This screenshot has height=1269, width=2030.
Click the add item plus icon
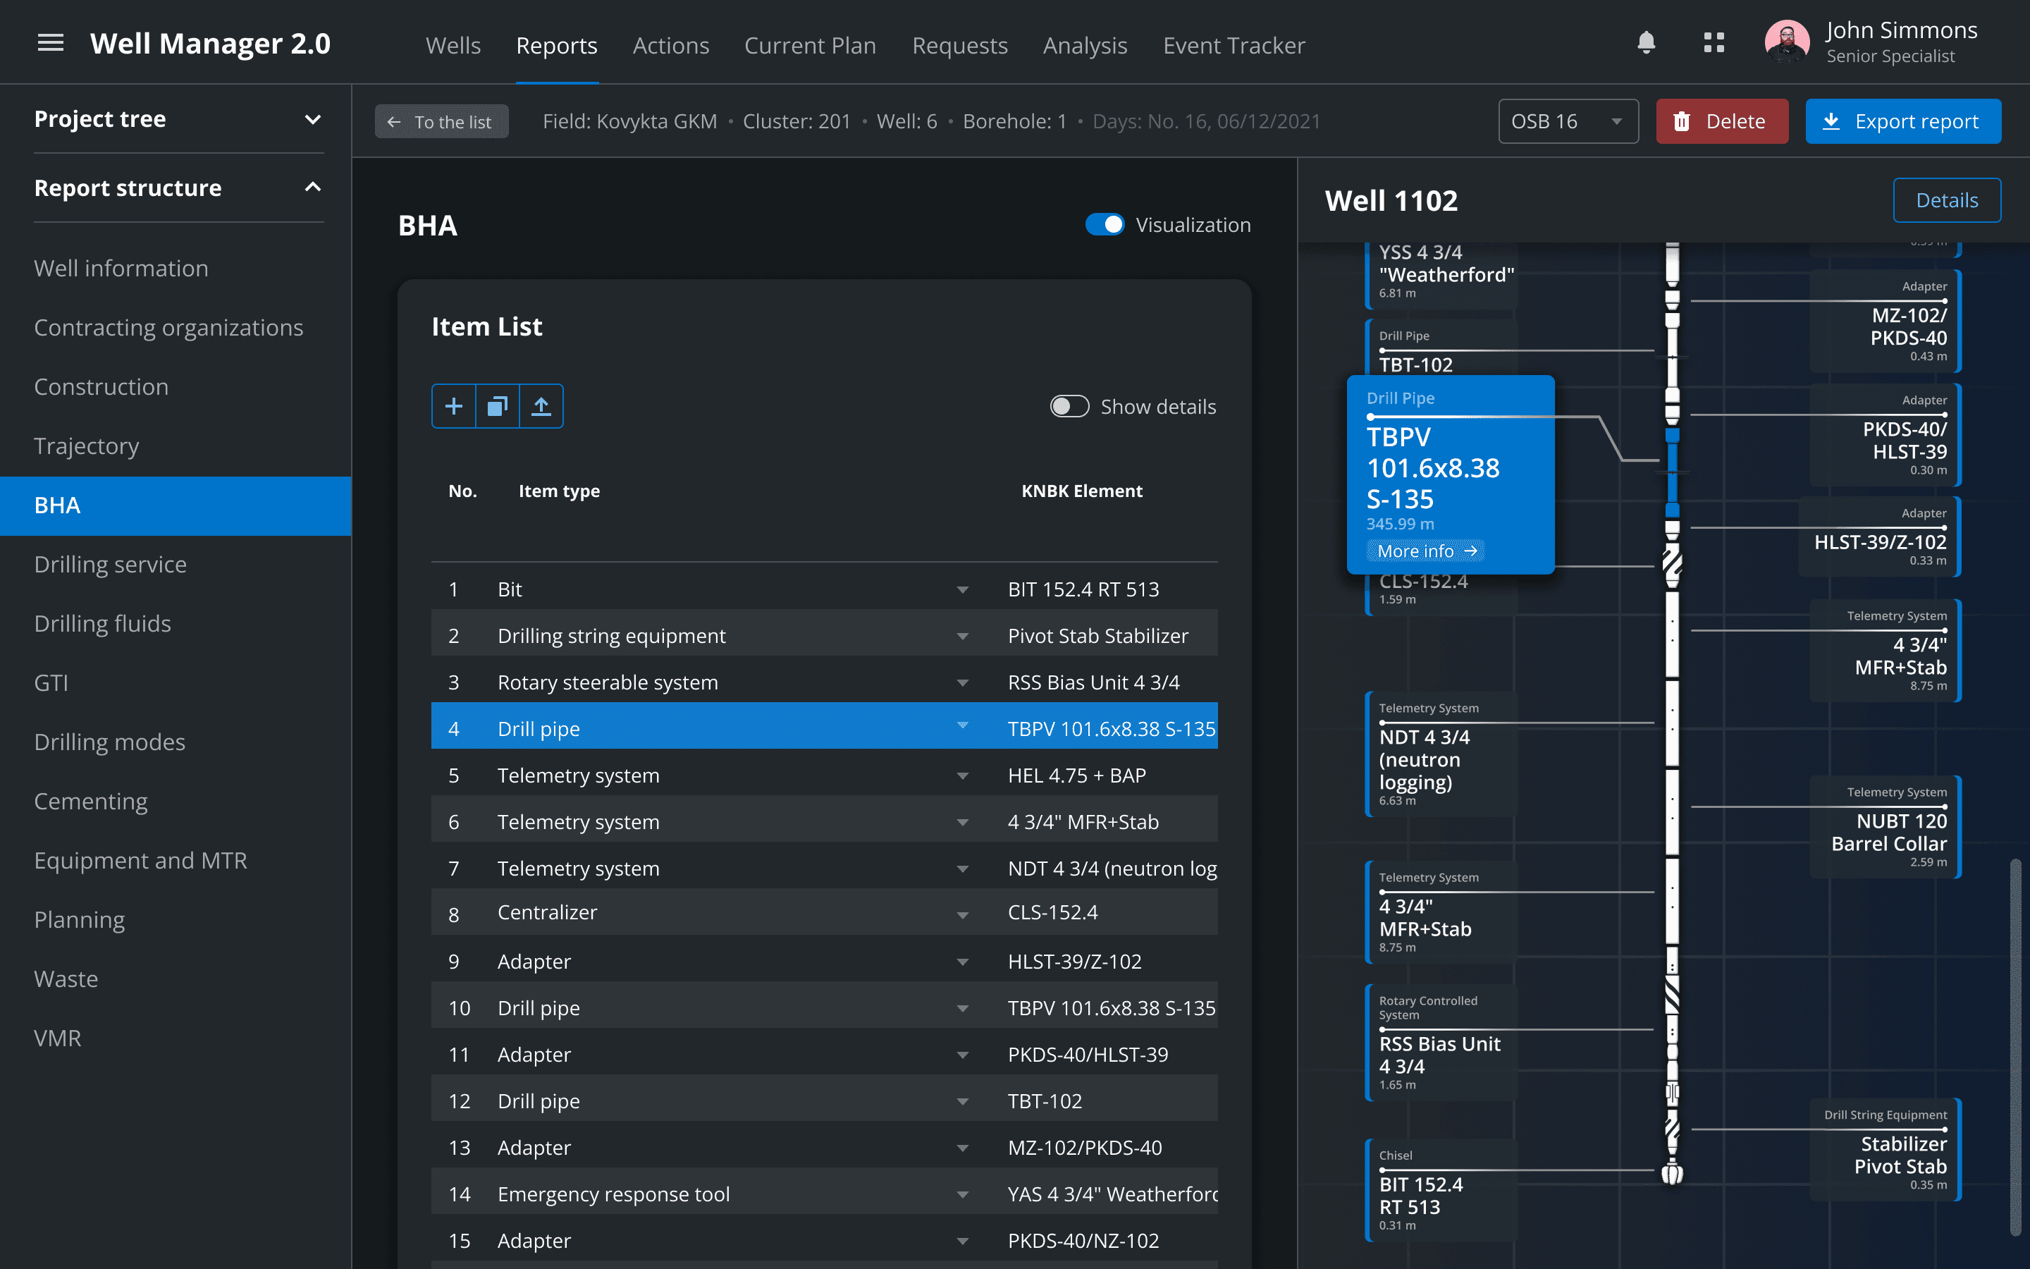pos(454,406)
